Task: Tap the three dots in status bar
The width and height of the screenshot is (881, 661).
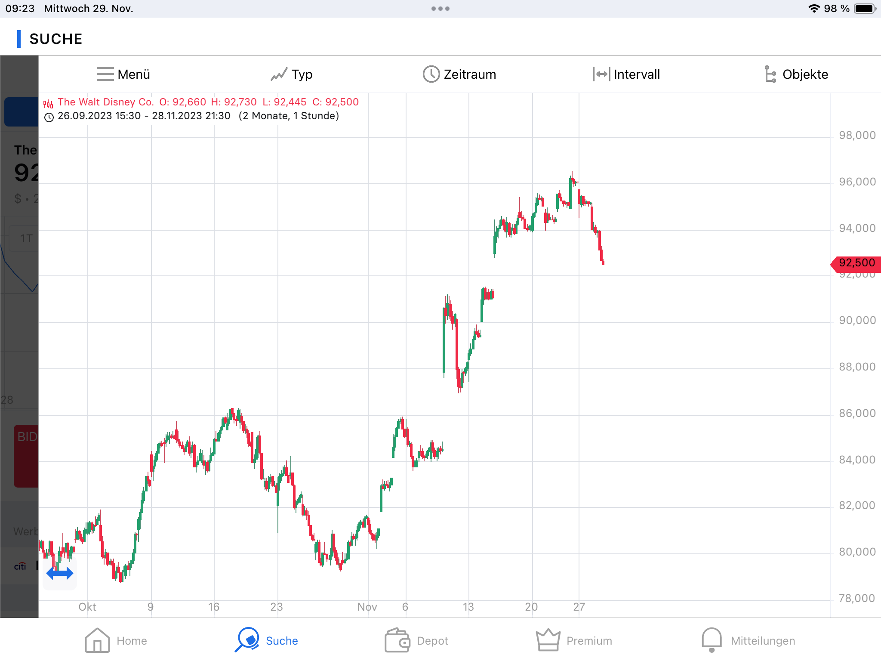Action: click(440, 9)
